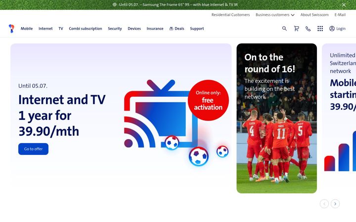
Task: Click the TV illustration in banner
Action: click(161, 114)
